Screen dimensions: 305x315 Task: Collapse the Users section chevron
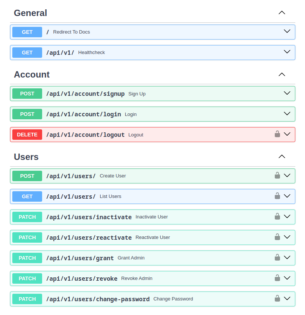(x=282, y=157)
